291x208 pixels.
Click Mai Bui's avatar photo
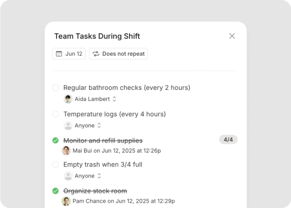66,150
